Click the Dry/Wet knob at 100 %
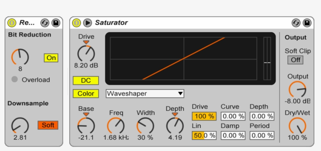Viewport: 321px width, 151px height. [x=298, y=126]
